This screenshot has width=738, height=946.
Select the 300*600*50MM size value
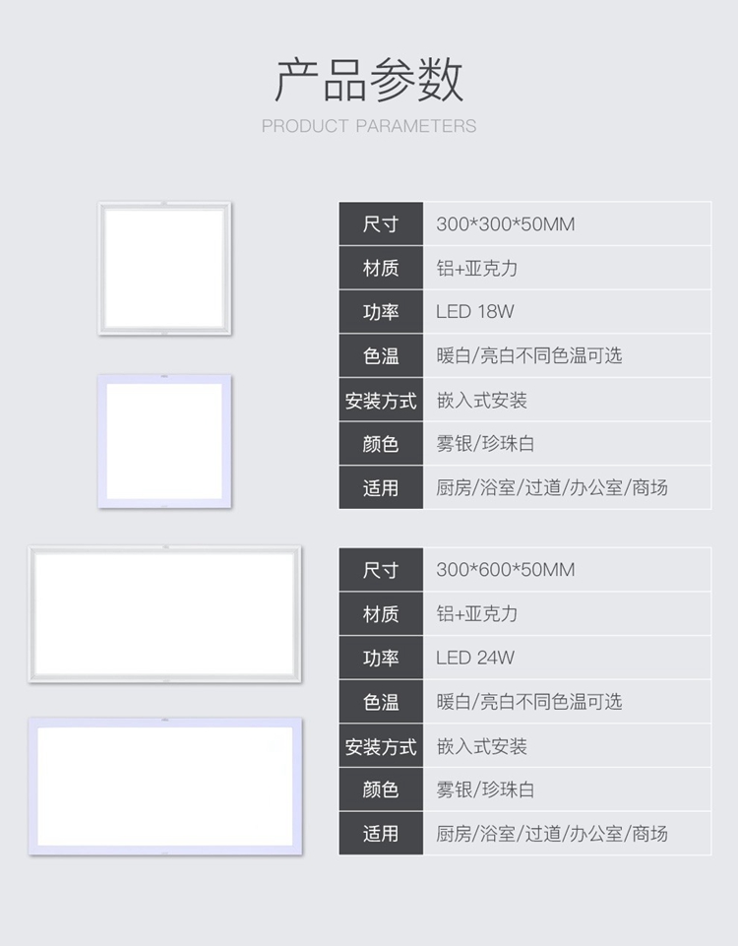pos(505,570)
